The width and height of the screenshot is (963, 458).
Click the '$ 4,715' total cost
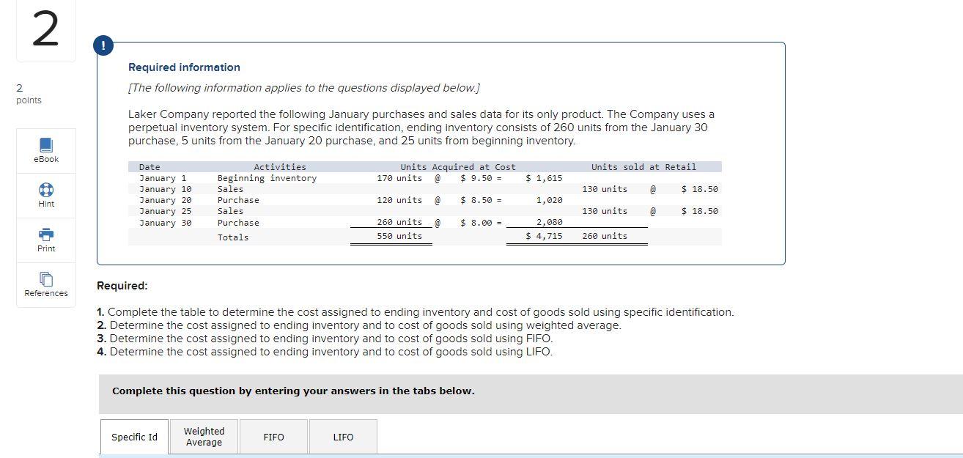[545, 236]
